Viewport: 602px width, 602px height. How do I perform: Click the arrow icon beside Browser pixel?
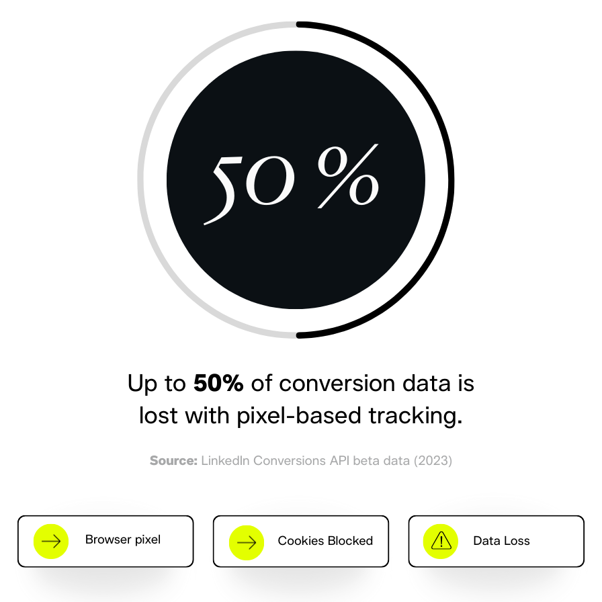[51, 541]
